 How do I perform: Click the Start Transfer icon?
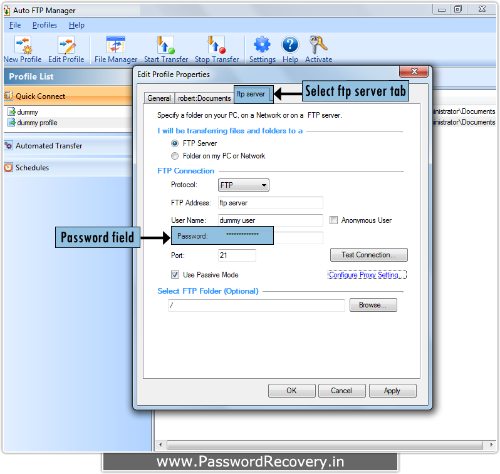coord(165,45)
